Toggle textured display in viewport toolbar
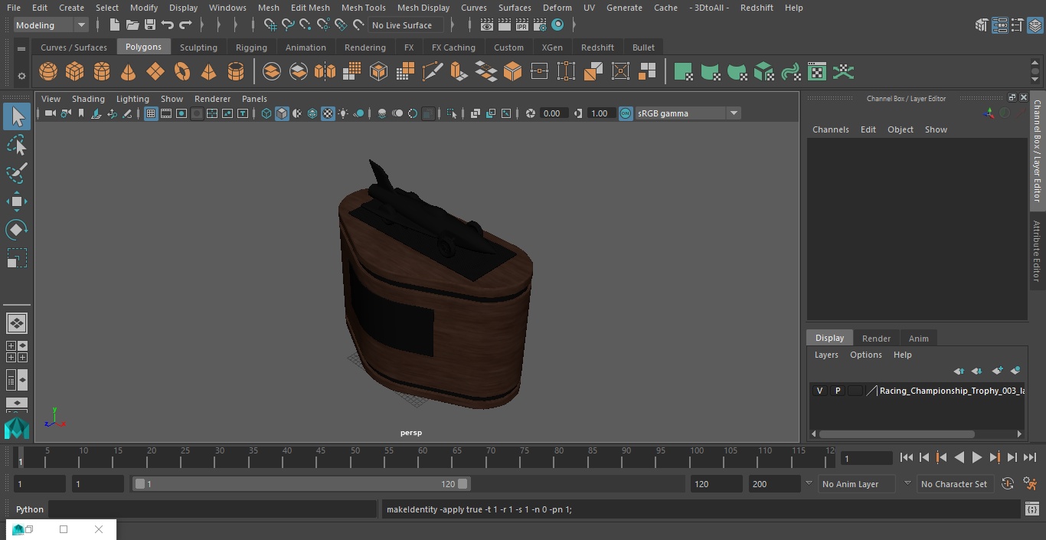Screen dimensions: 1046x540 click(x=328, y=113)
